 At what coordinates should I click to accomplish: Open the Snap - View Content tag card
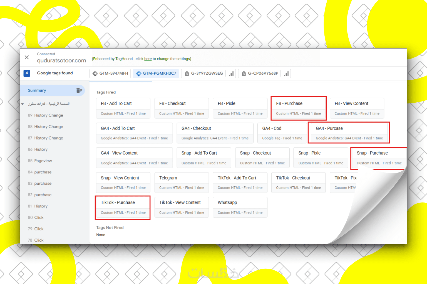coord(123,182)
